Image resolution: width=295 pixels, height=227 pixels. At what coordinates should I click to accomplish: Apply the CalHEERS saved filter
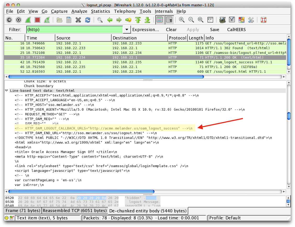point(236,30)
